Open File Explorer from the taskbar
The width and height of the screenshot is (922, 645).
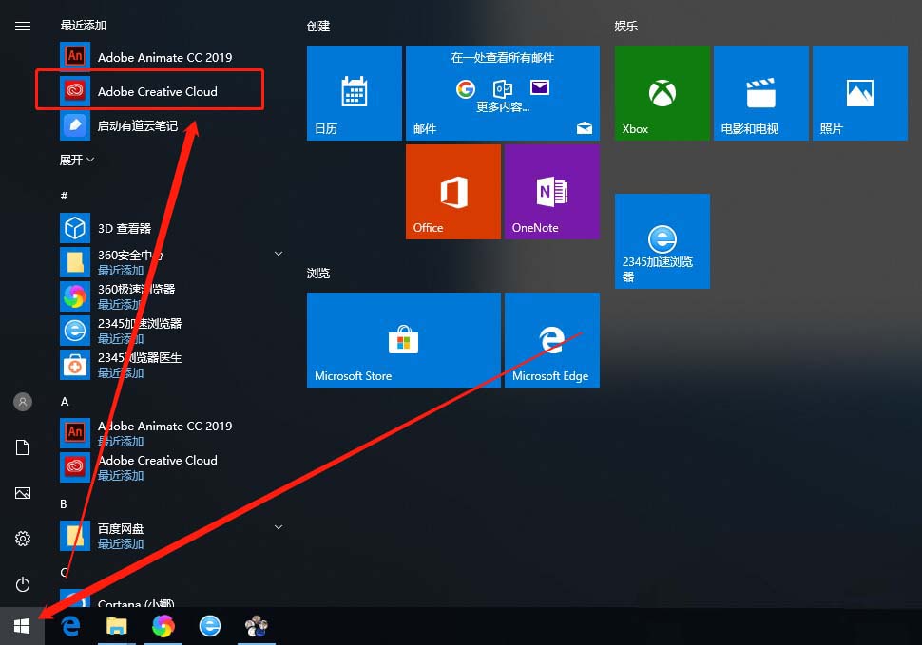(116, 626)
